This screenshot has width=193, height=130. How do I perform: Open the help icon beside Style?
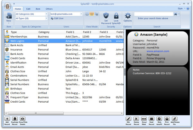click(188, 9)
